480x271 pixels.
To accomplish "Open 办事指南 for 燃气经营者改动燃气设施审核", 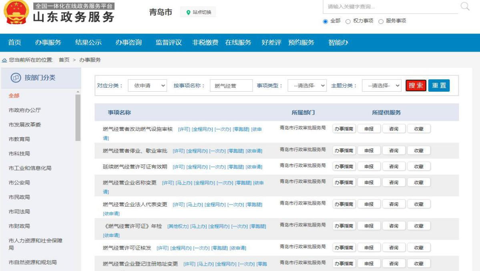I will point(344,128).
